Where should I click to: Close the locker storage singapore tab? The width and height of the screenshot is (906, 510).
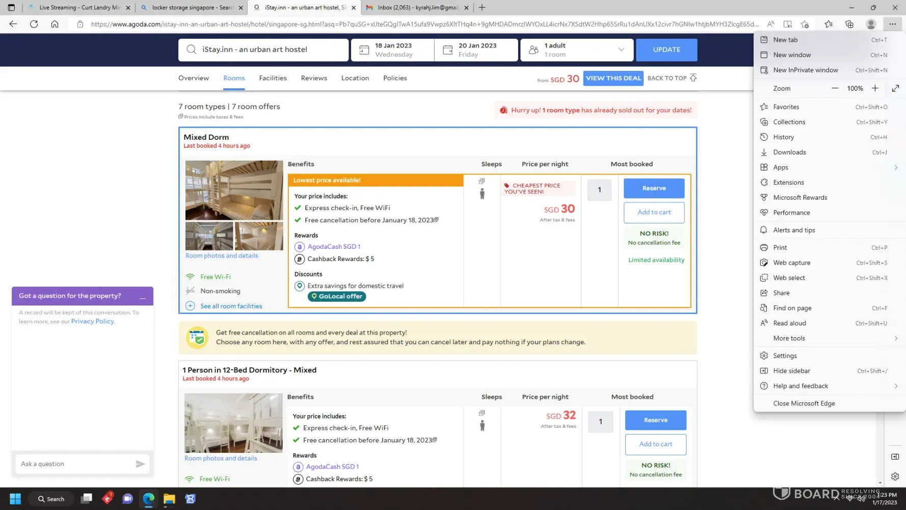(241, 8)
